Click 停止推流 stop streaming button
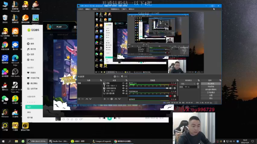 [211, 84]
